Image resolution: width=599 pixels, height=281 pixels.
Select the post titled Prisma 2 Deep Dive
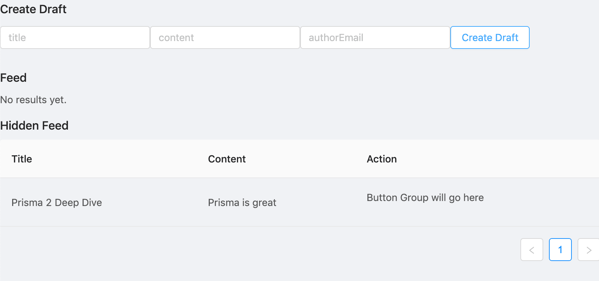click(x=56, y=202)
